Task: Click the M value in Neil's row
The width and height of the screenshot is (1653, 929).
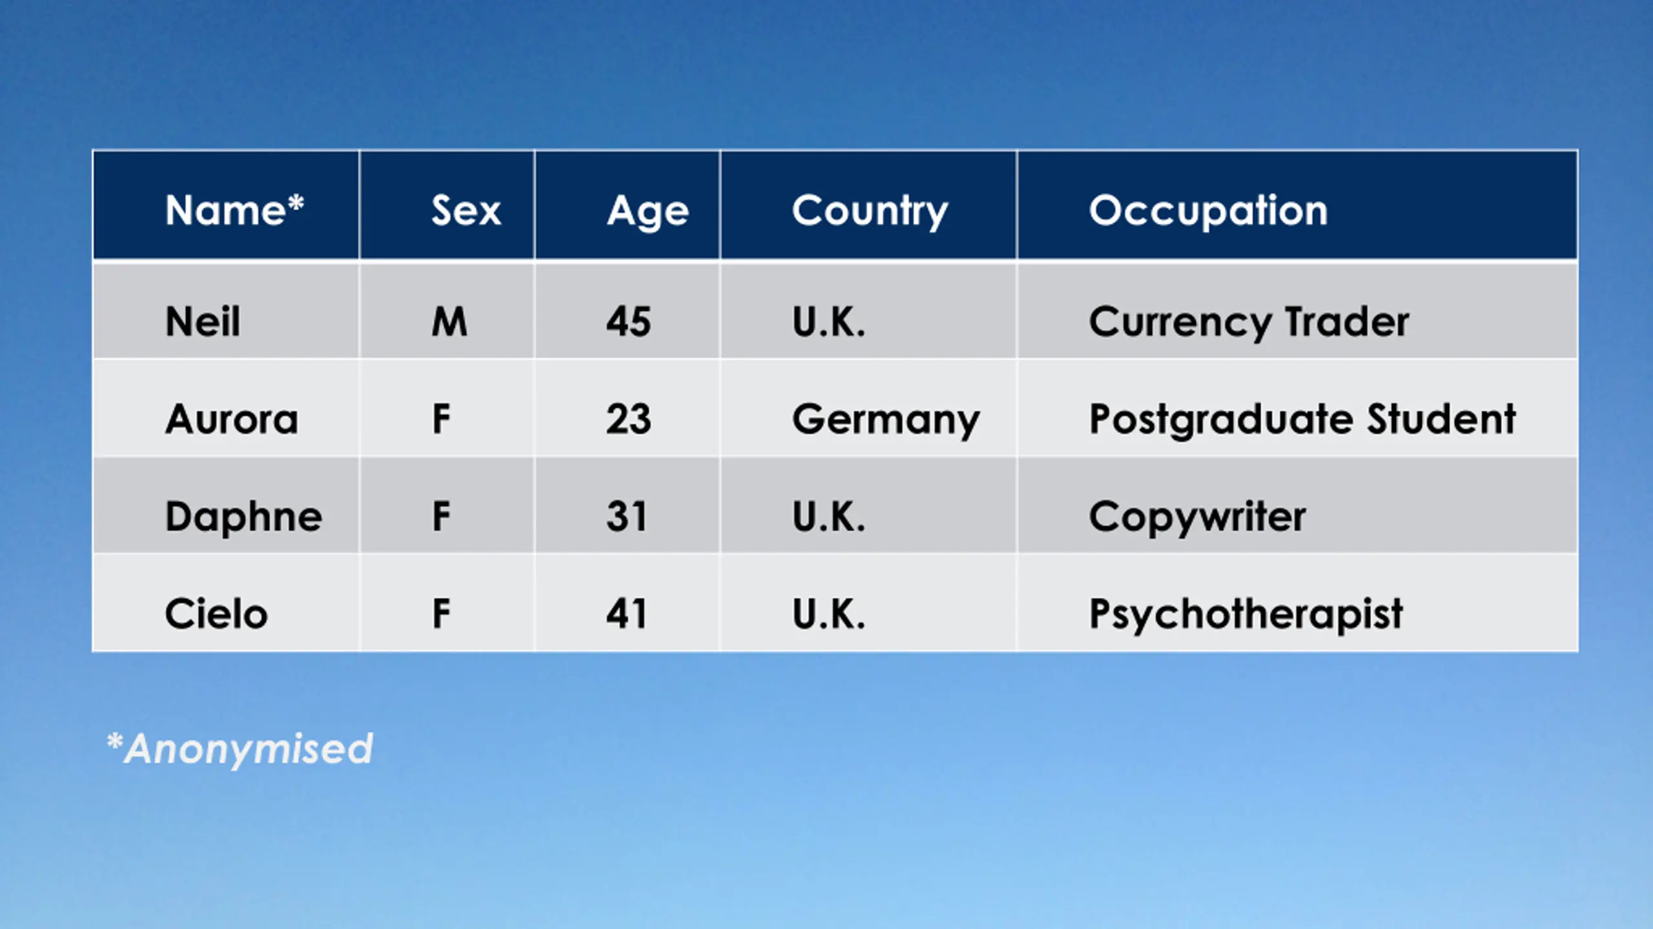Action: (449, 321)
